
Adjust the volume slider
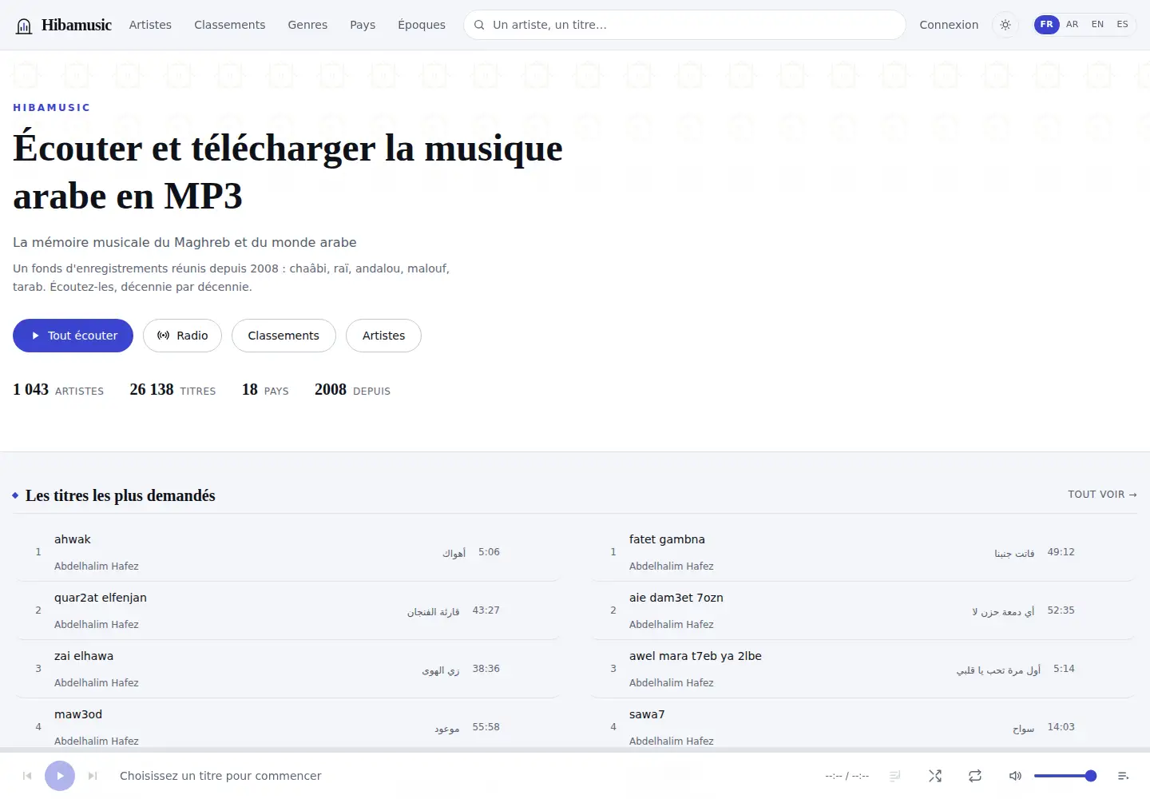pyautogui.click(x=1065, y=776)
